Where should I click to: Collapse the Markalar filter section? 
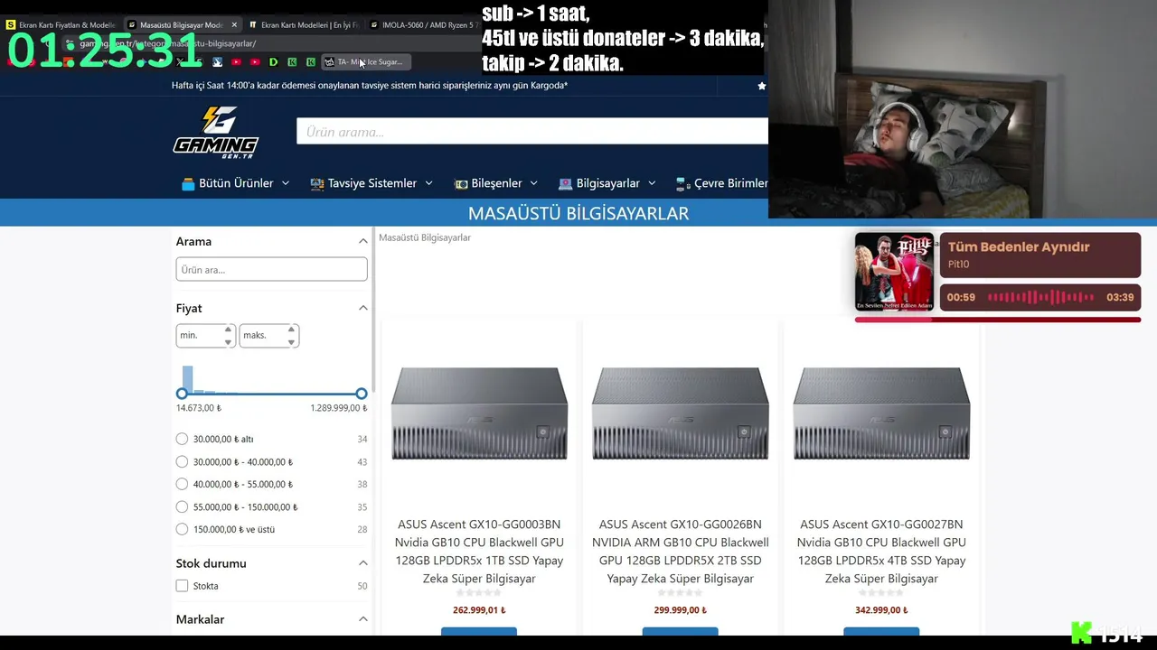click(x=362, y=619)
